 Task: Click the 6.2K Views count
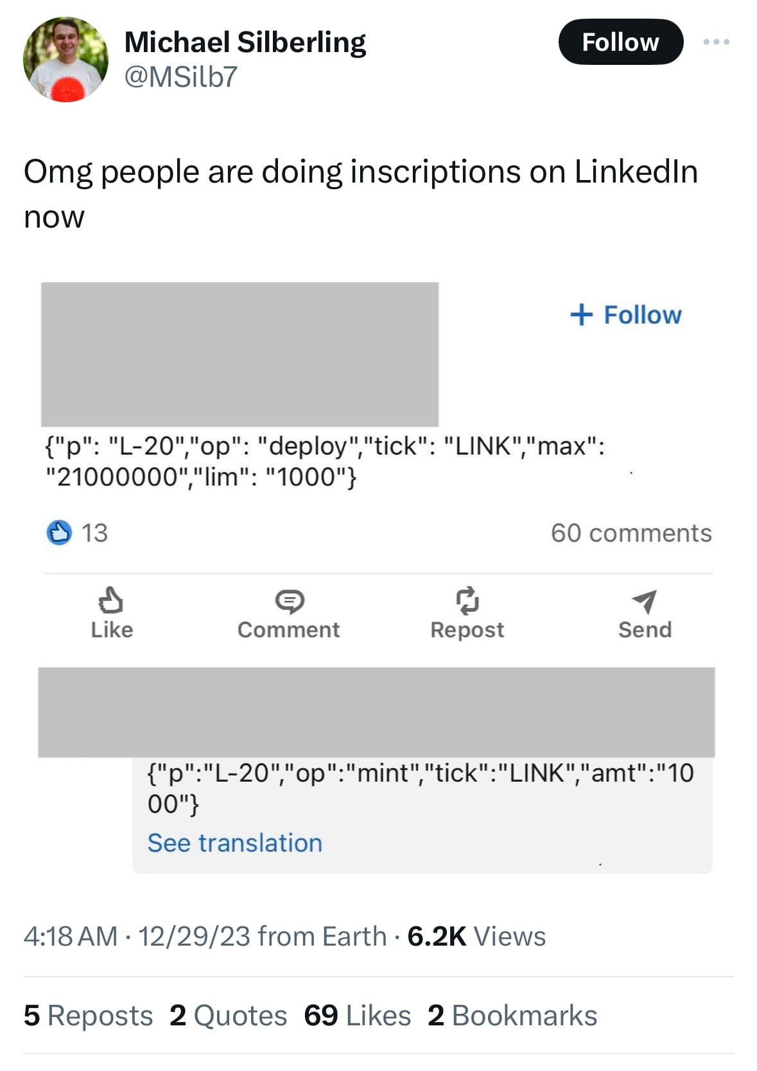pyautogui.click(x=476, y=937)
